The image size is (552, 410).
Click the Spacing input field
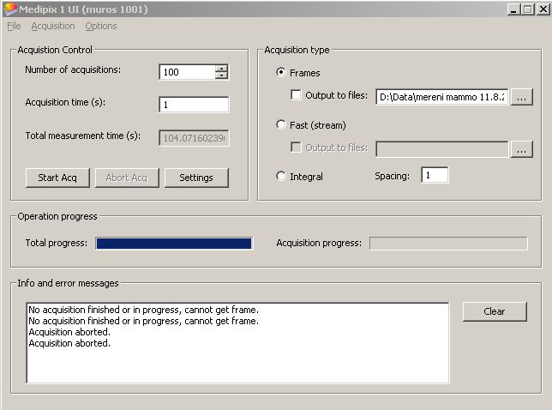tap(435, 175)
